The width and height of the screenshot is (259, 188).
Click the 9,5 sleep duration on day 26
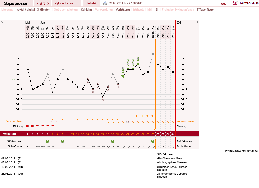pos(153,147)
